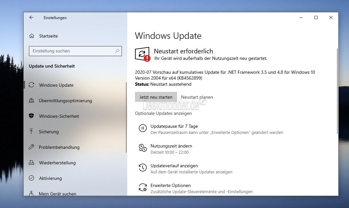The width and height of the screenshot is (349, 208).
Task: Click the Sicherung upload arrow icon
Action: (x=31, y=131)
